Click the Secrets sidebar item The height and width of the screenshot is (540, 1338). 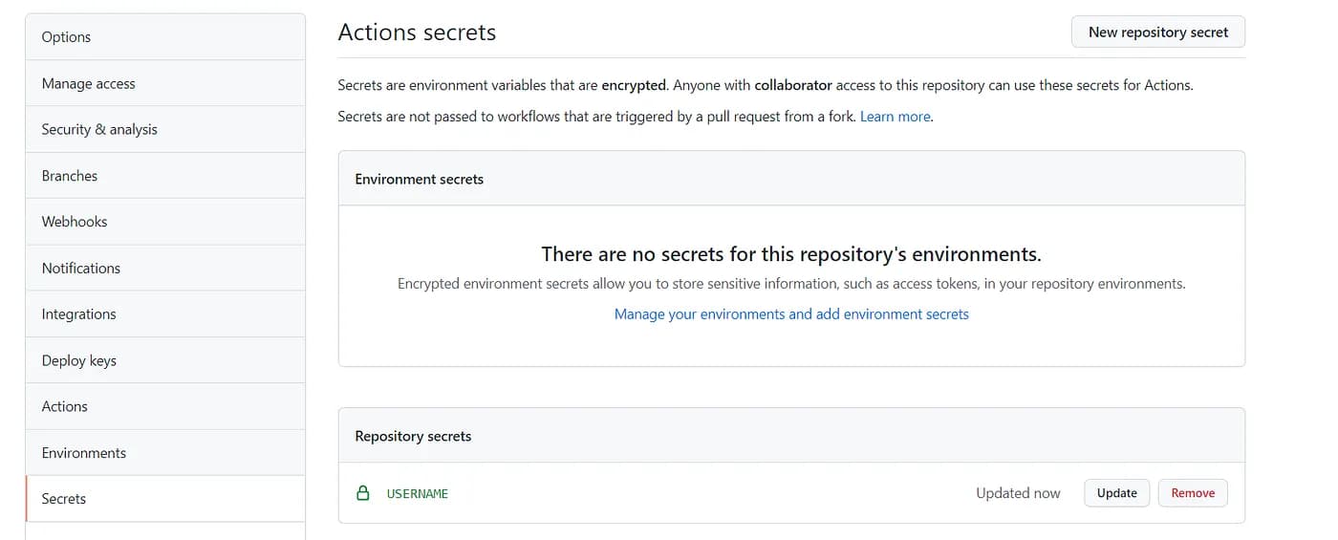coord(64,499)
